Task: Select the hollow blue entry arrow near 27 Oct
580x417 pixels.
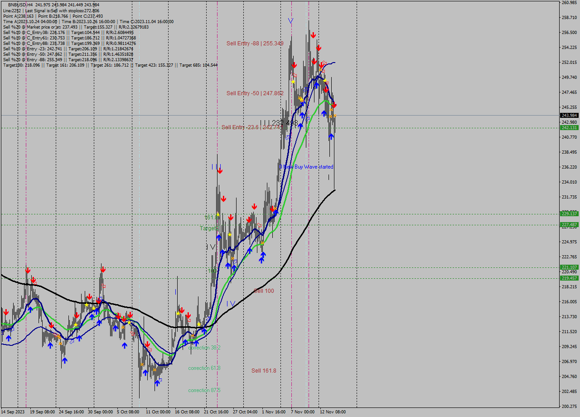Action: coord(235,261)
